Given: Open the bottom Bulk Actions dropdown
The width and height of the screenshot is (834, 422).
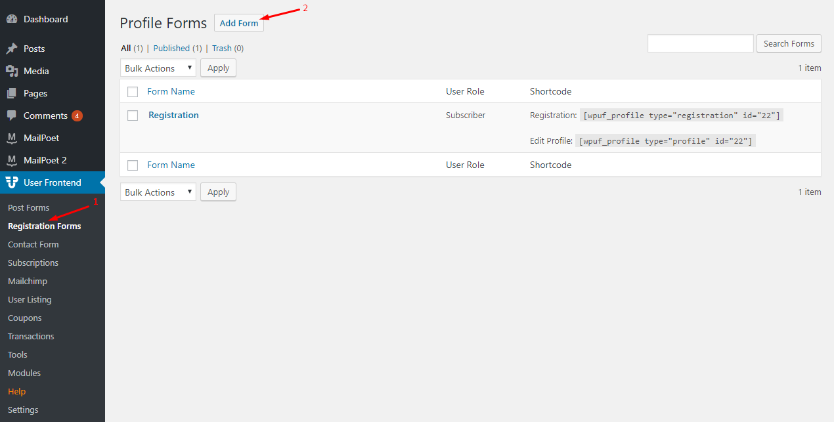Looking at the screenshot, I should point(158,192).
